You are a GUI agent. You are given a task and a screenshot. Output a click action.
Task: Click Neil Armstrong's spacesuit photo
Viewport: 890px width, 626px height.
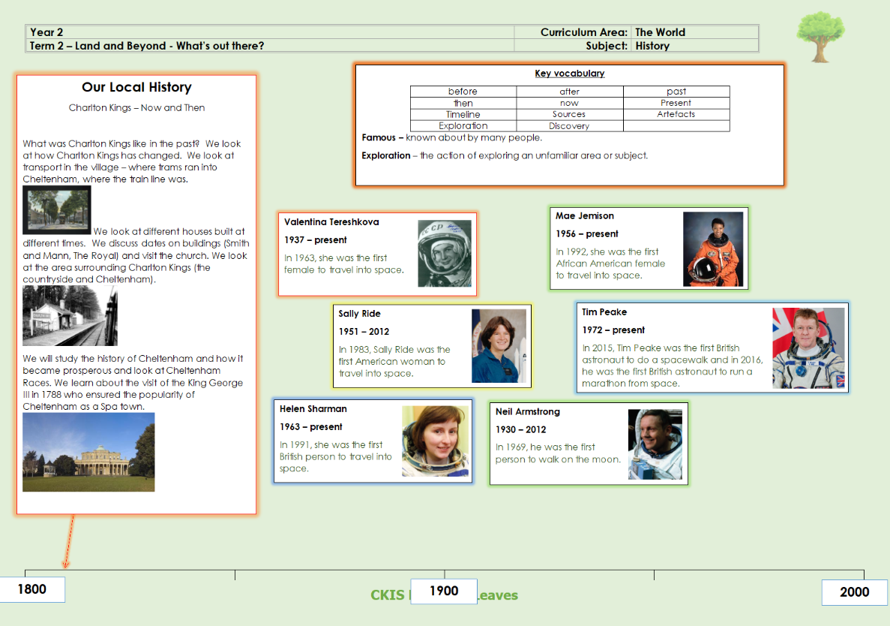click(x=655, y=444)
